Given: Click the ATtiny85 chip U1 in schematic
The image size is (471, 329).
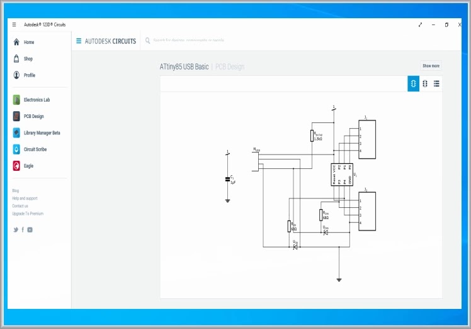Looking at the screenshot, I should point(342,175).
